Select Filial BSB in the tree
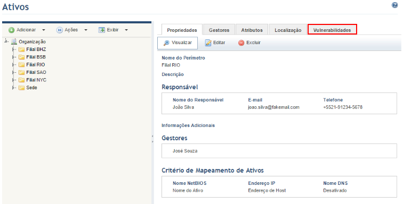403x204 pixels. point(36,57)
